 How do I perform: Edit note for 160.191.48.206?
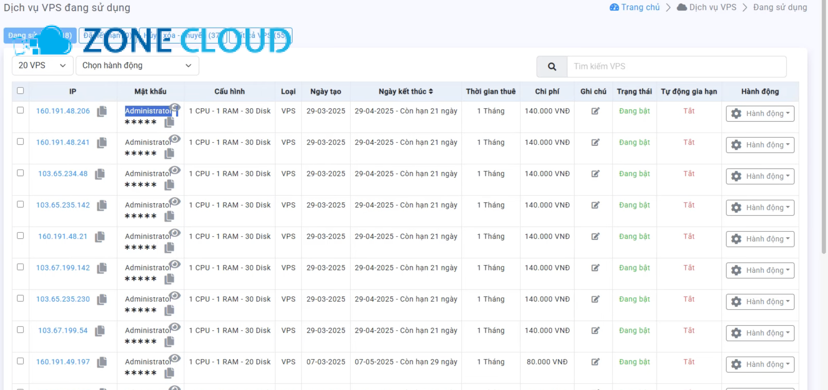coord(595,111)
